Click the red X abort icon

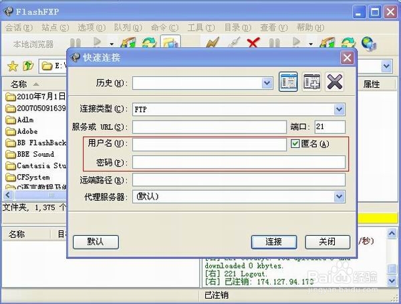[253, 43]
